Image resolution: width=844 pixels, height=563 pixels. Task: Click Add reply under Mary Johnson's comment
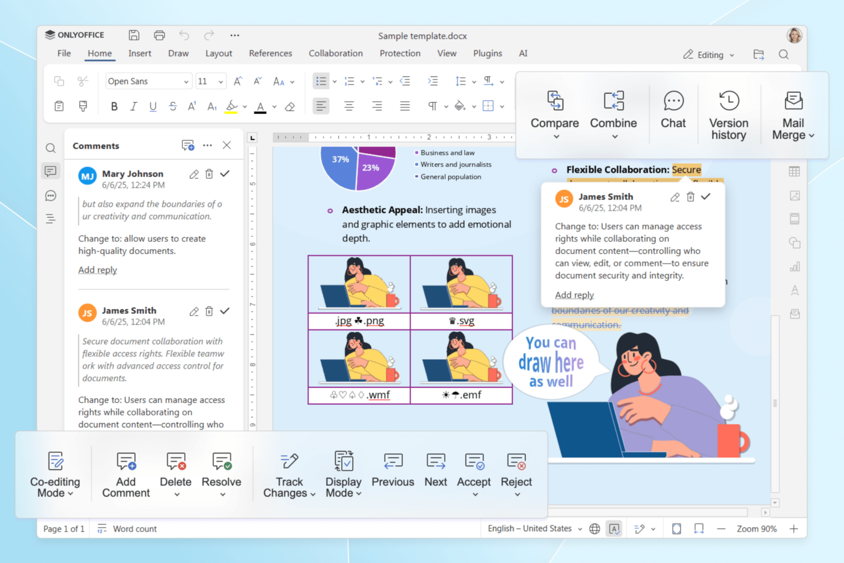[97, 270]
